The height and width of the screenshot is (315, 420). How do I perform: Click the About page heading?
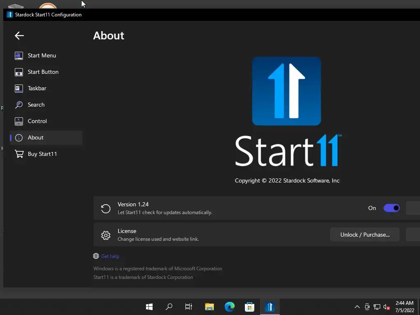pyautogui.click(x=108, y=36)
